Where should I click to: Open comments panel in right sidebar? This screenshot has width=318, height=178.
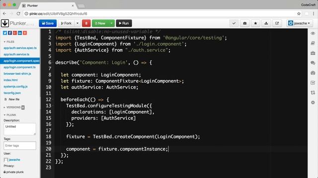coord(313,63)
